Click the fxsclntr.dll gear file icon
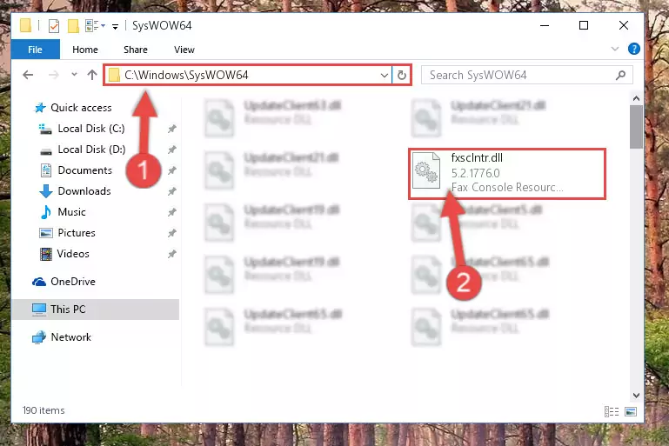Screen dimensions: 669x446 pyautogui.click(x=426, y=170)
